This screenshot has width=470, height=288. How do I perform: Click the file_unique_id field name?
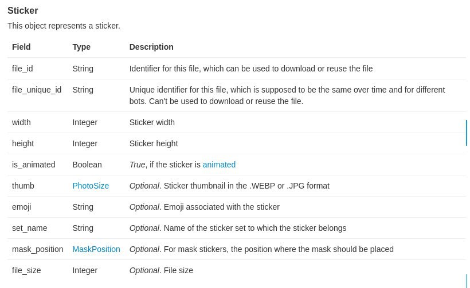(37, 90)
